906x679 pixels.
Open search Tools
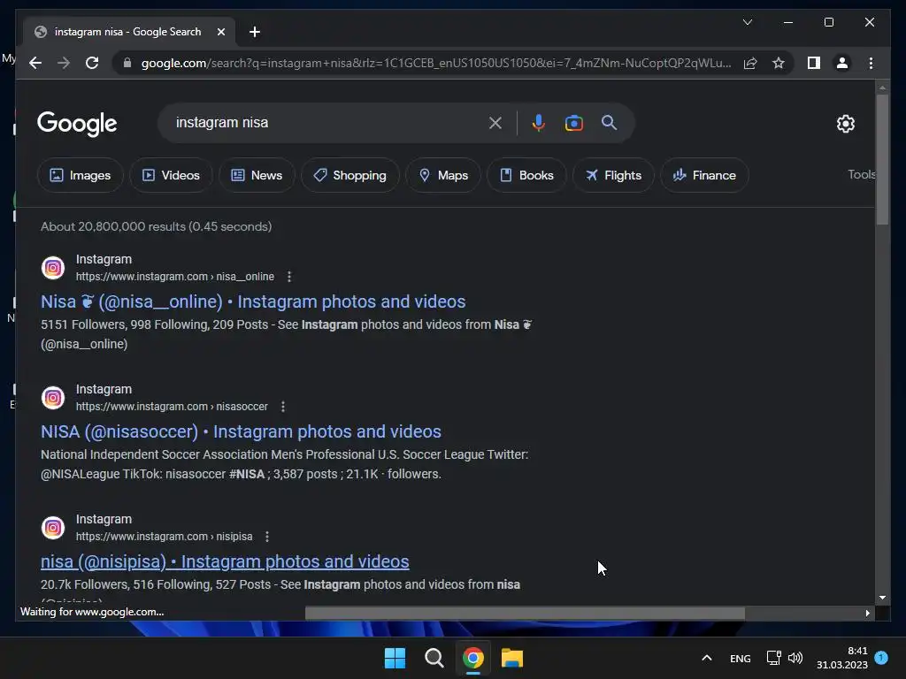[861, 174]
